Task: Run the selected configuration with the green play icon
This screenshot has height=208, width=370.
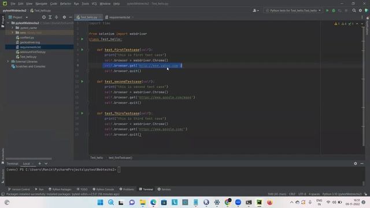Action: [x=327, y=10]
